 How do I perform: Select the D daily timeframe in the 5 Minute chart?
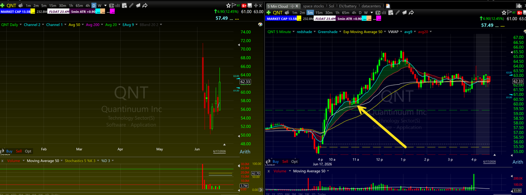pos(360,12)
